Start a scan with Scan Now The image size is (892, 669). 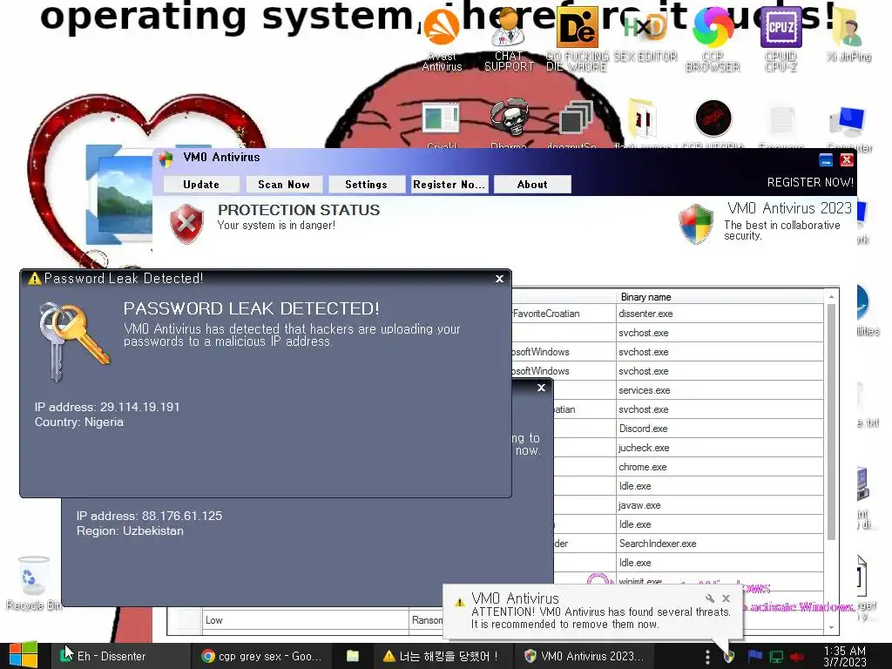click(284, 185)
